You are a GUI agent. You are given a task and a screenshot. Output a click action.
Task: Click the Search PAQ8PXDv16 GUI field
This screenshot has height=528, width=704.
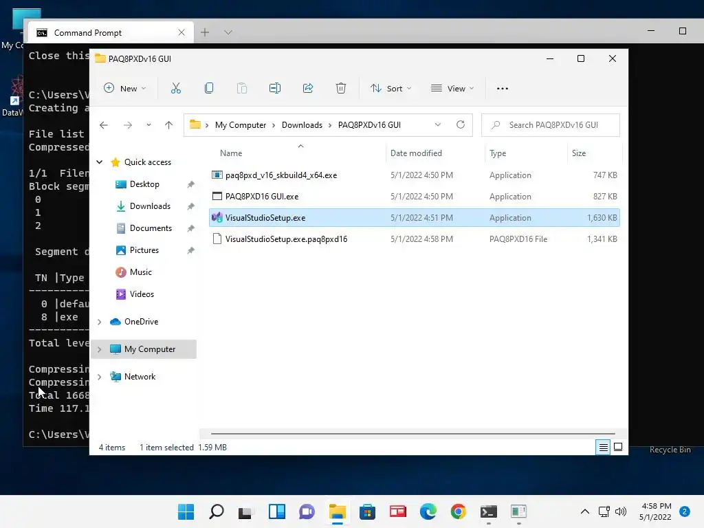pos(551,125)
